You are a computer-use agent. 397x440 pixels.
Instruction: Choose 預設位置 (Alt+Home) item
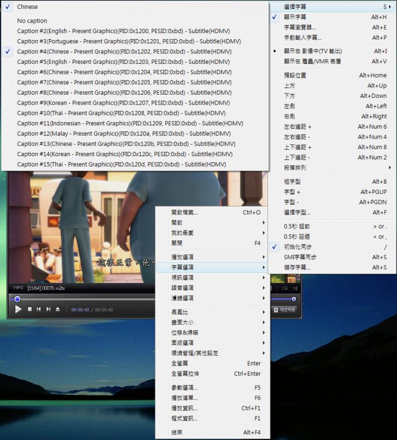coord(332,75)
